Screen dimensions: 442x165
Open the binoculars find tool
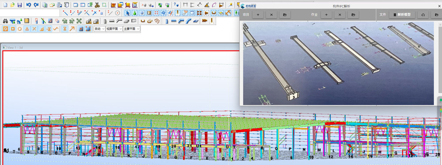5,21
